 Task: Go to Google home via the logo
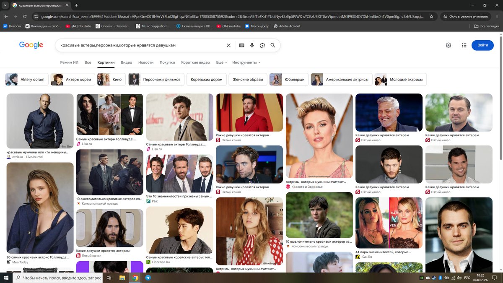coord(31,45)
